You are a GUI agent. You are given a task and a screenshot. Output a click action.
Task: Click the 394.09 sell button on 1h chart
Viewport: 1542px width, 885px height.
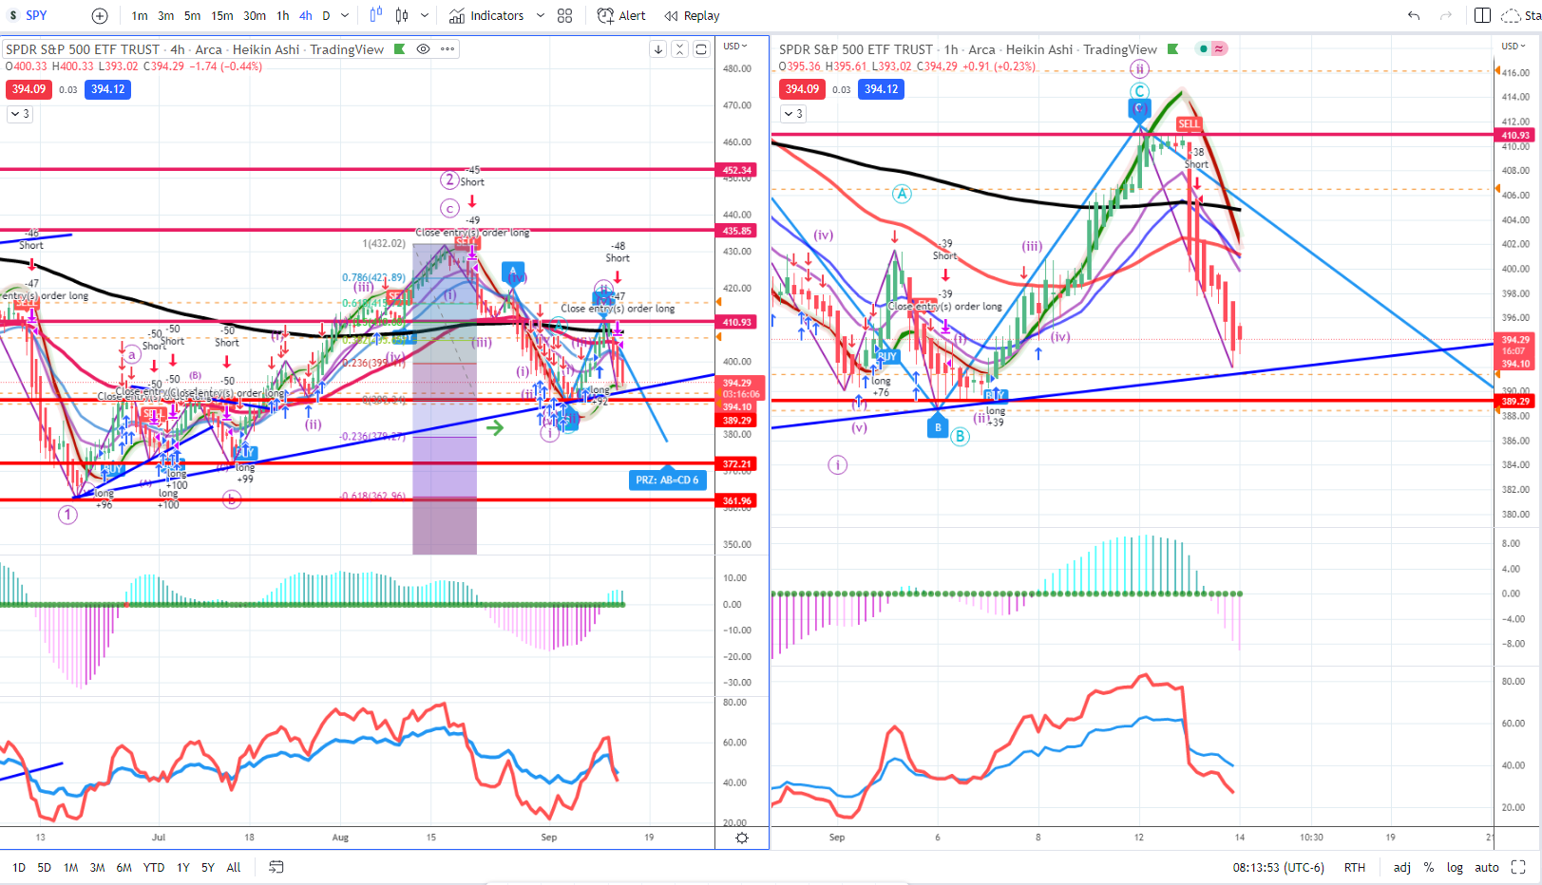[x=802, y=89]
